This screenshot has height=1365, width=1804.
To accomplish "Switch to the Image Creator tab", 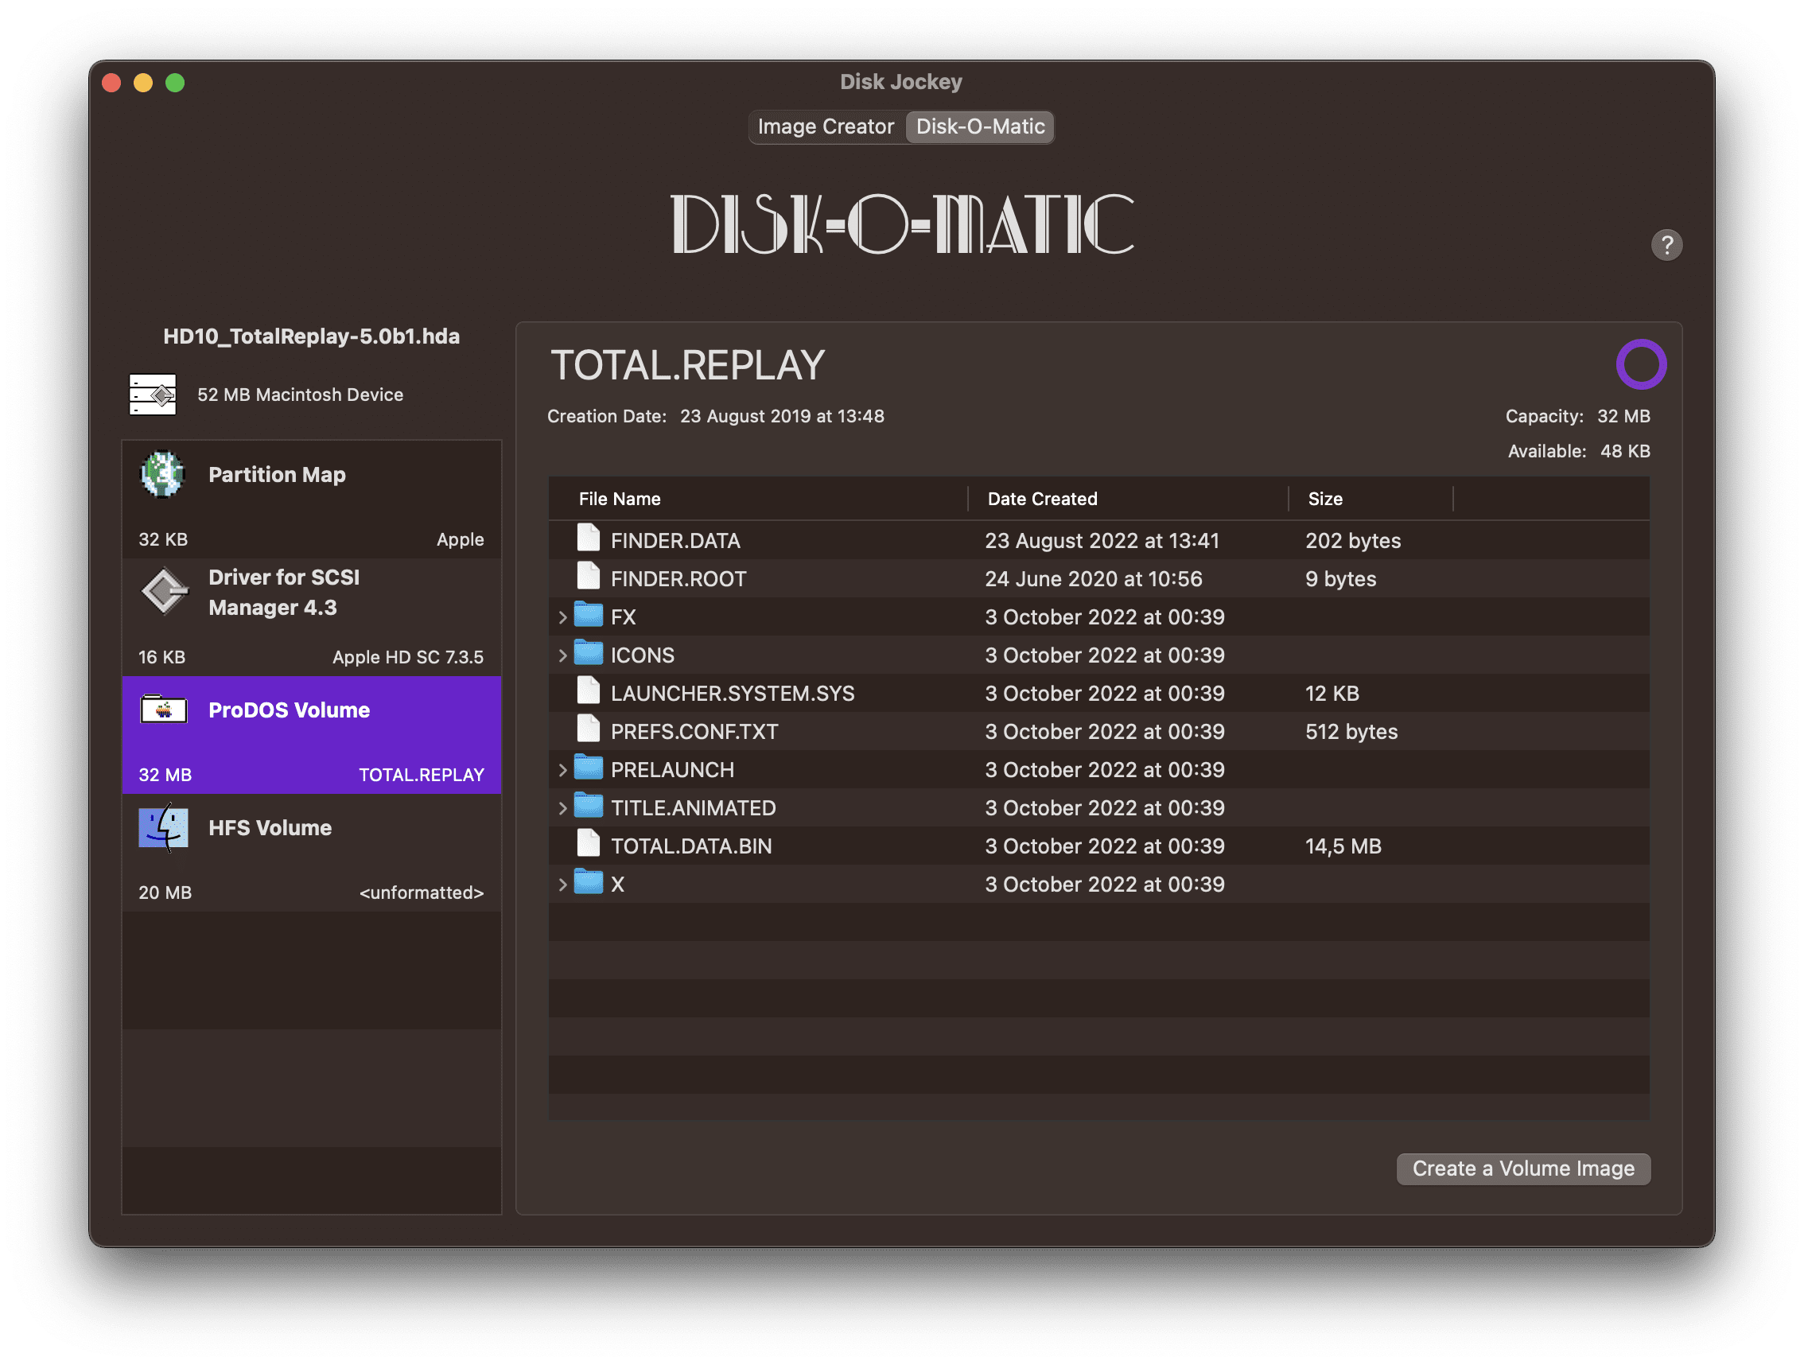I will point(826,126).
